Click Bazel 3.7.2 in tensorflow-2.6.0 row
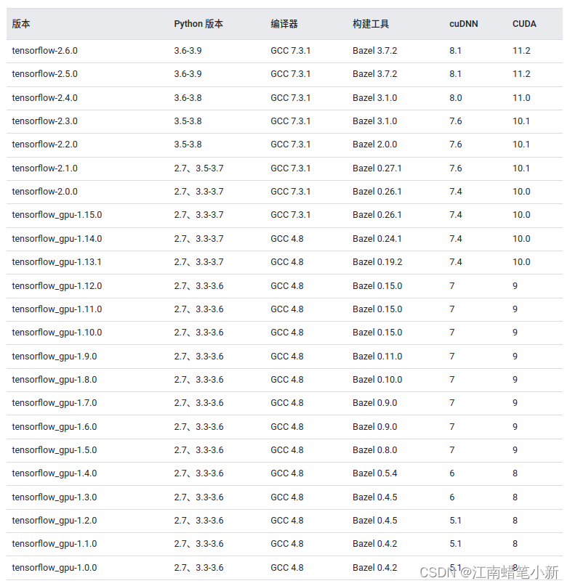The width and height of the screenshot is (570, 586). tap(374, 50)
